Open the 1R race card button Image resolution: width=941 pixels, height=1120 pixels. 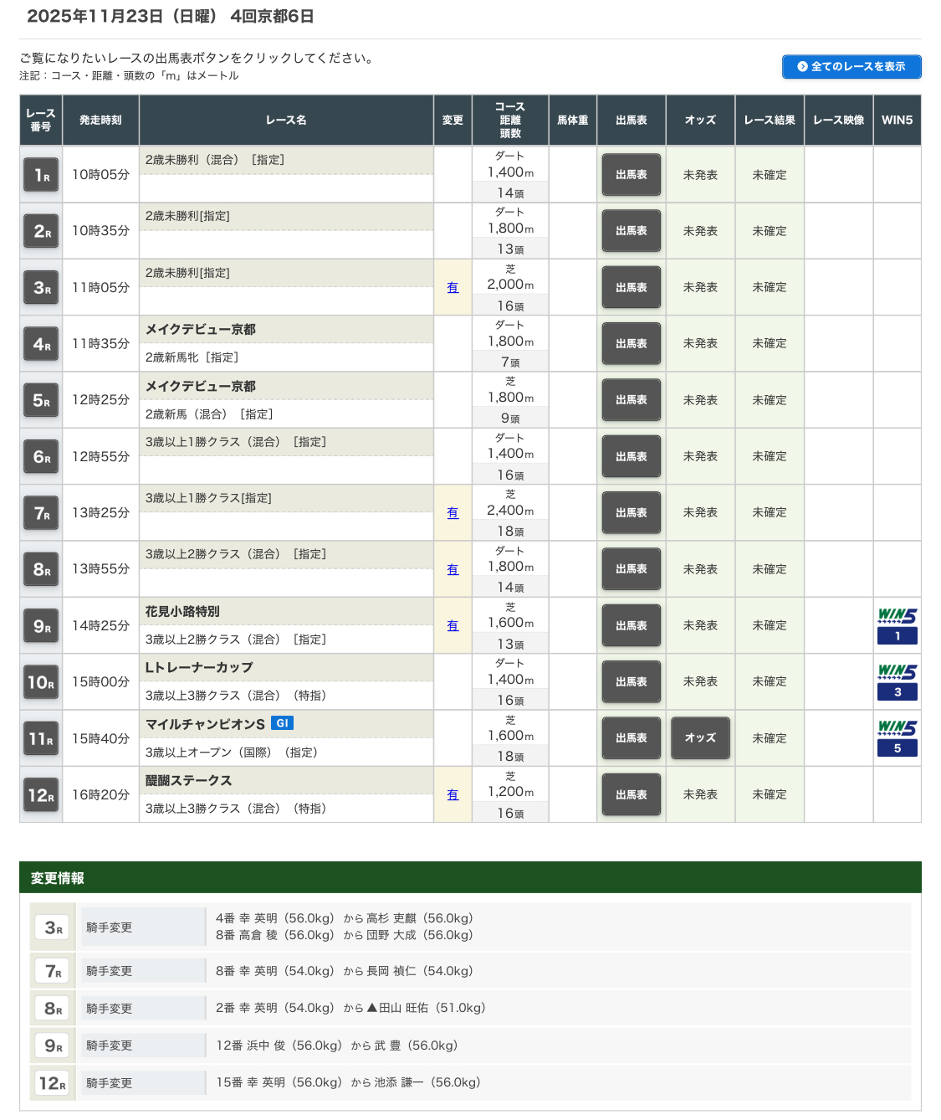click(632, 175)
